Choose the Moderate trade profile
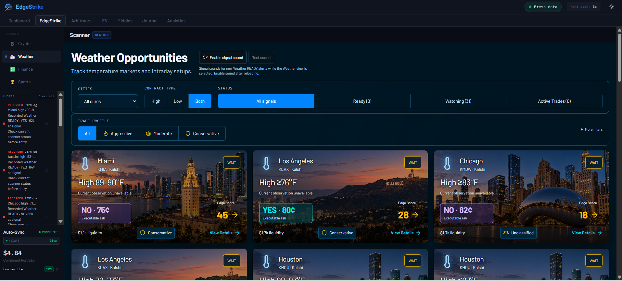This screenshot has height=281, width=622. click(x=159, y=134)
